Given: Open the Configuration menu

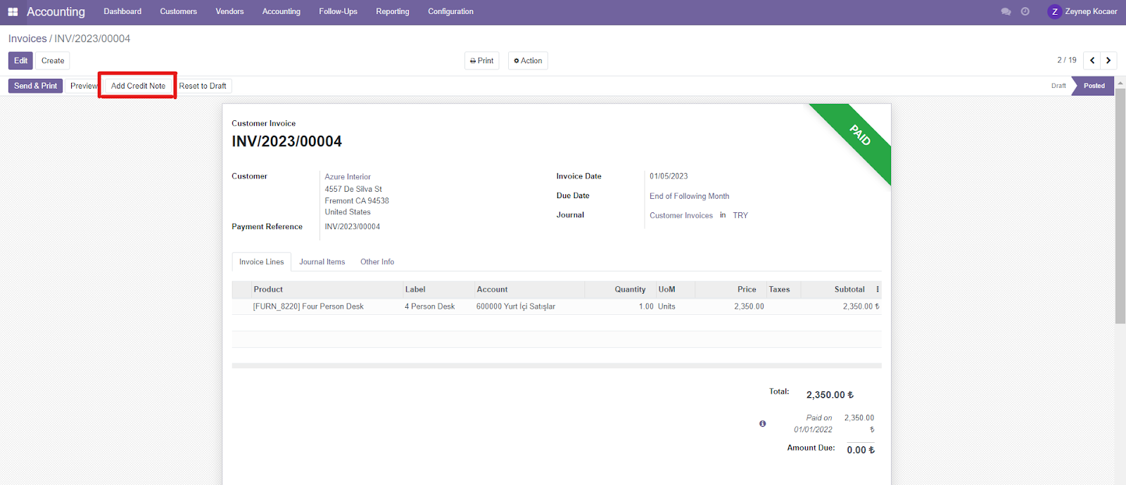Looking at the screenshot, I should point(450,12).
